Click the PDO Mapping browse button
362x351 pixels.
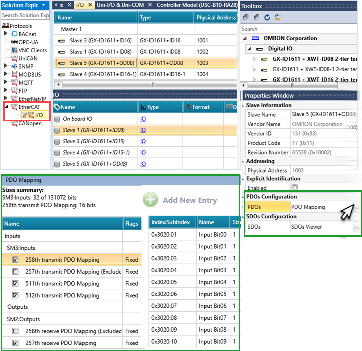(355, 207)
